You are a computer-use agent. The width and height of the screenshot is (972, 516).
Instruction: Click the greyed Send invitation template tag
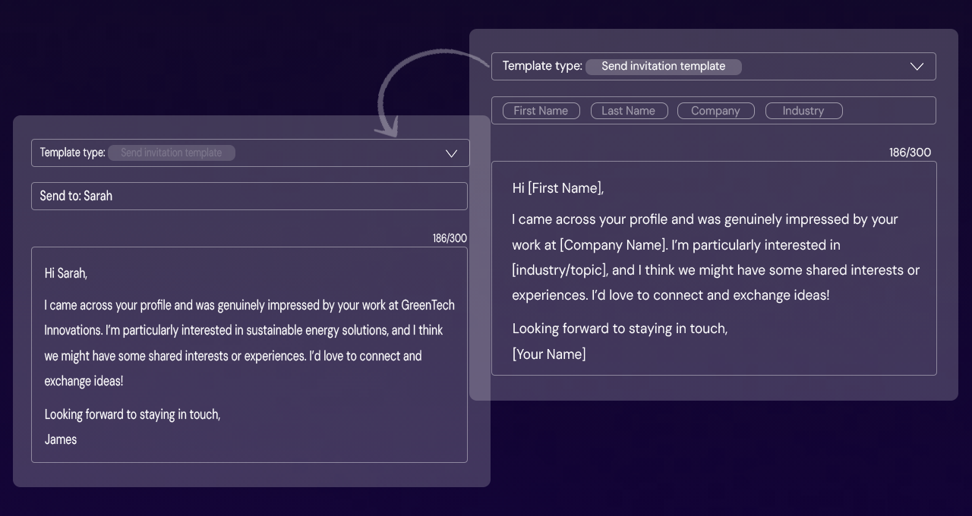click(172, 153)
